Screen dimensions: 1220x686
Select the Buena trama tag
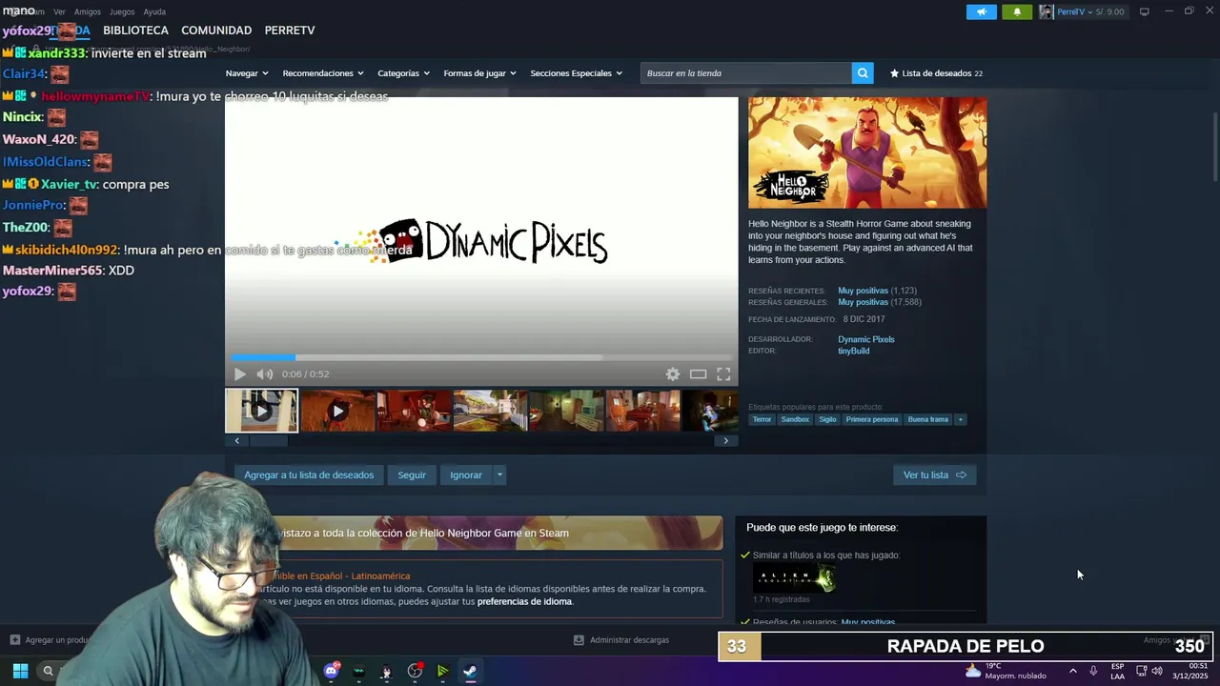(928, 419)
